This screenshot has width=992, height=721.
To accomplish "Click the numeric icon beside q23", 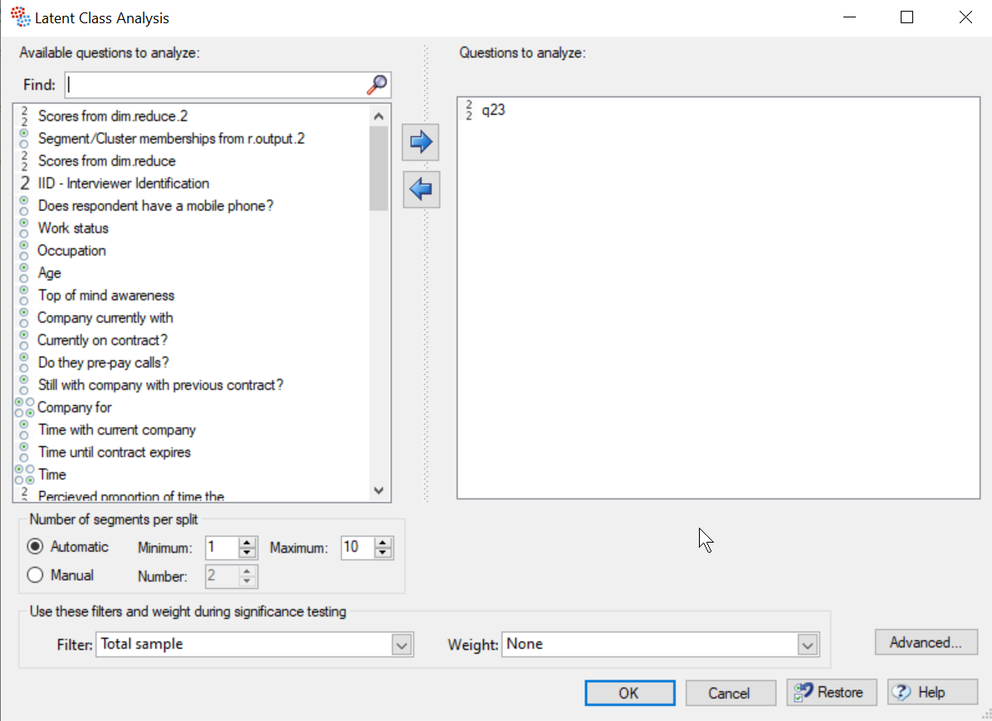I will click(467, 109).
